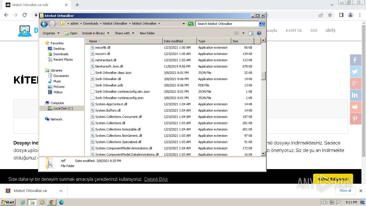This screenshot has width=366, height=206.
Task: Click the Open toolbar button
Action: tap(71, 33)
